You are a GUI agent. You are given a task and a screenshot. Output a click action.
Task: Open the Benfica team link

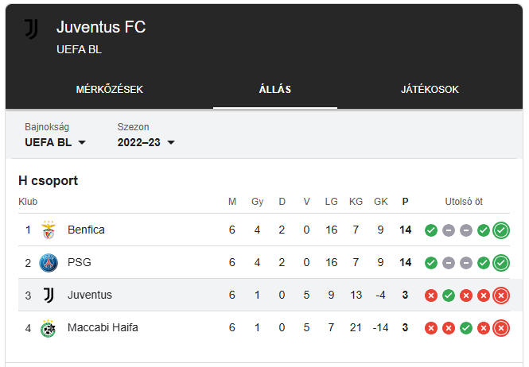pyautogui.click(x=86, y=230)
